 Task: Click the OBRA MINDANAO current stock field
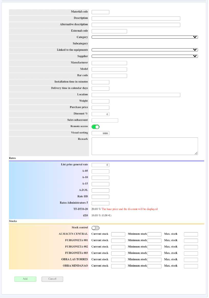pyautogui.click(x=118, y=266)
